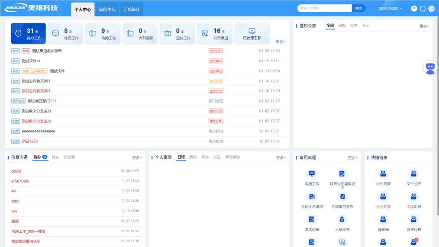
Task: Click the 搜索 search button
Action: click(x=358, y=8)
